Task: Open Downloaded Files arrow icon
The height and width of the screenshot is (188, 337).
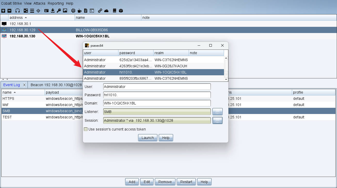Action: (53, 11)
